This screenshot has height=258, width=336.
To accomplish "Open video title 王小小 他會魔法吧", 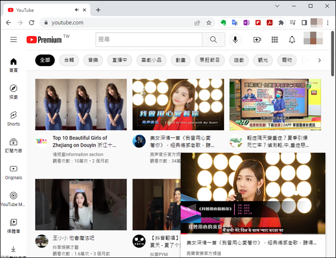I will (x=73, y=238).
